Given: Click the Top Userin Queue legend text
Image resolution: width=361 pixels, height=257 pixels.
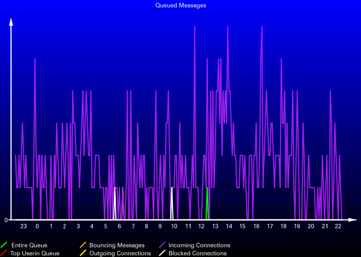Looking at the screenshot, I should pos(35,253).
